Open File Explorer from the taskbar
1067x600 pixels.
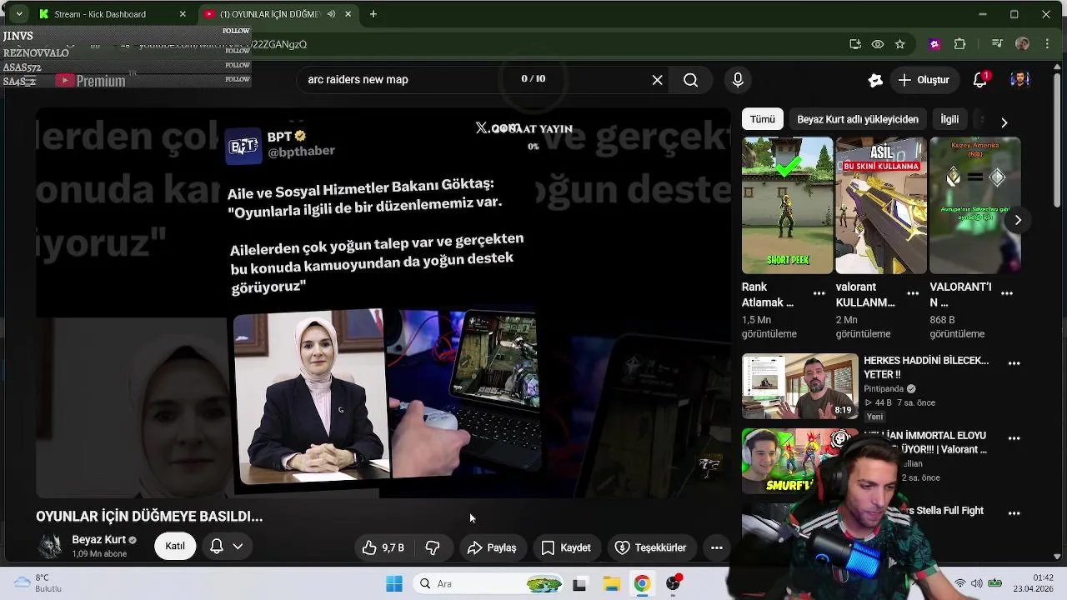coord(611,584)
